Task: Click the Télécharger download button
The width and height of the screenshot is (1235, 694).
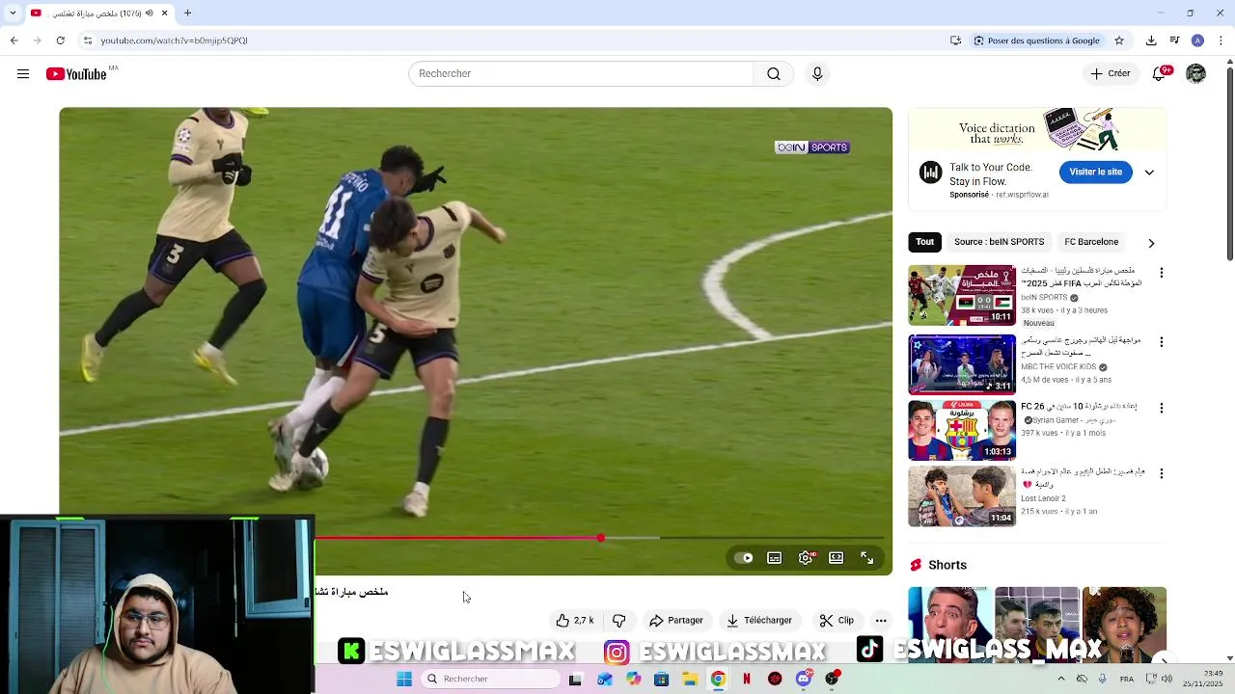Action: pyautogui.click(x=759, y=621)
